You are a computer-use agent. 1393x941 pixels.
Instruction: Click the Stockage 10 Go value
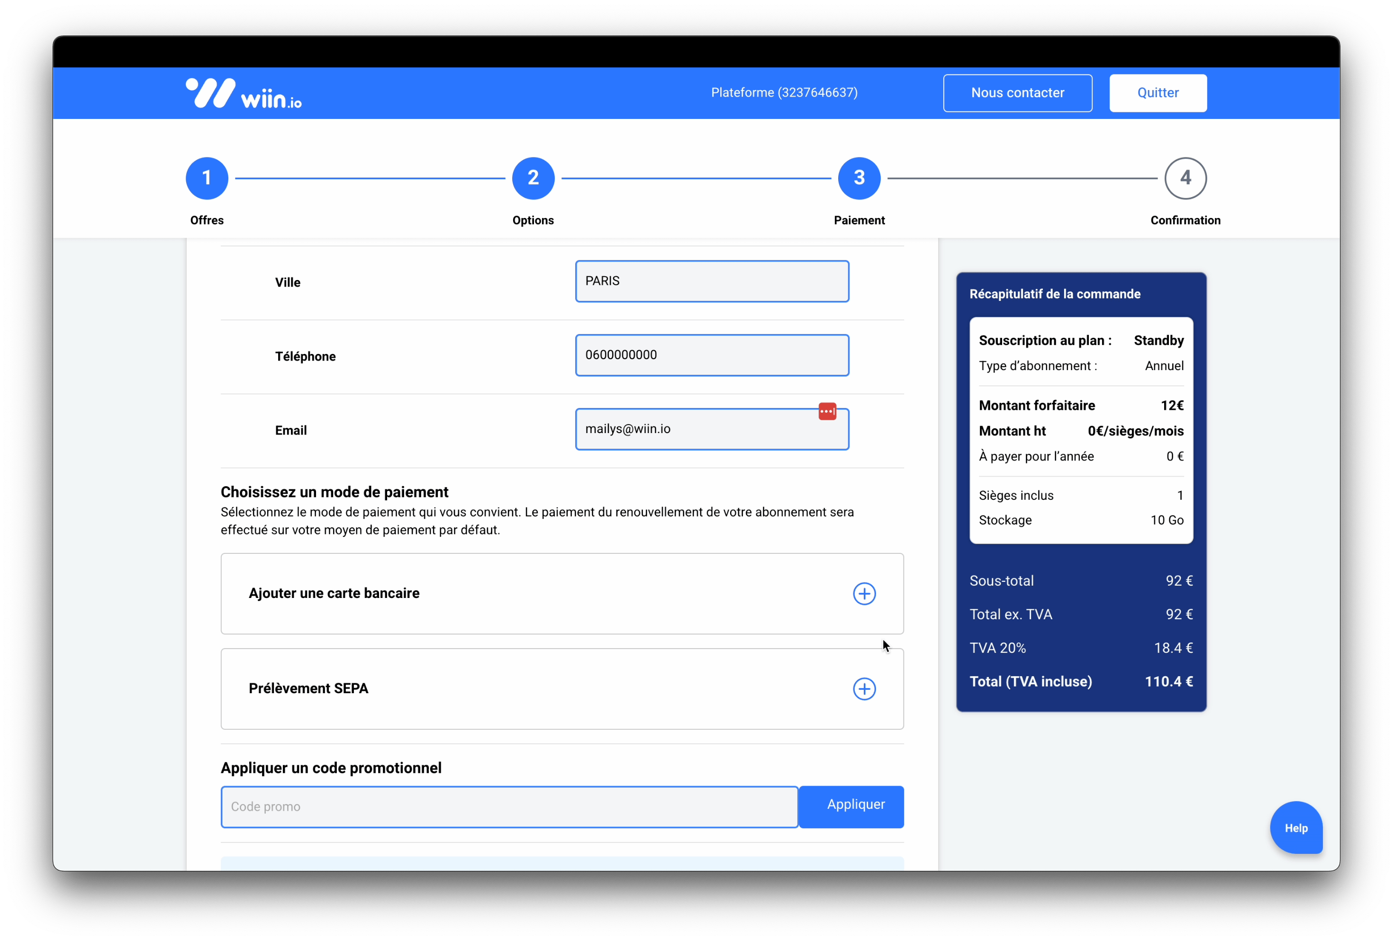coord(1167,520)
